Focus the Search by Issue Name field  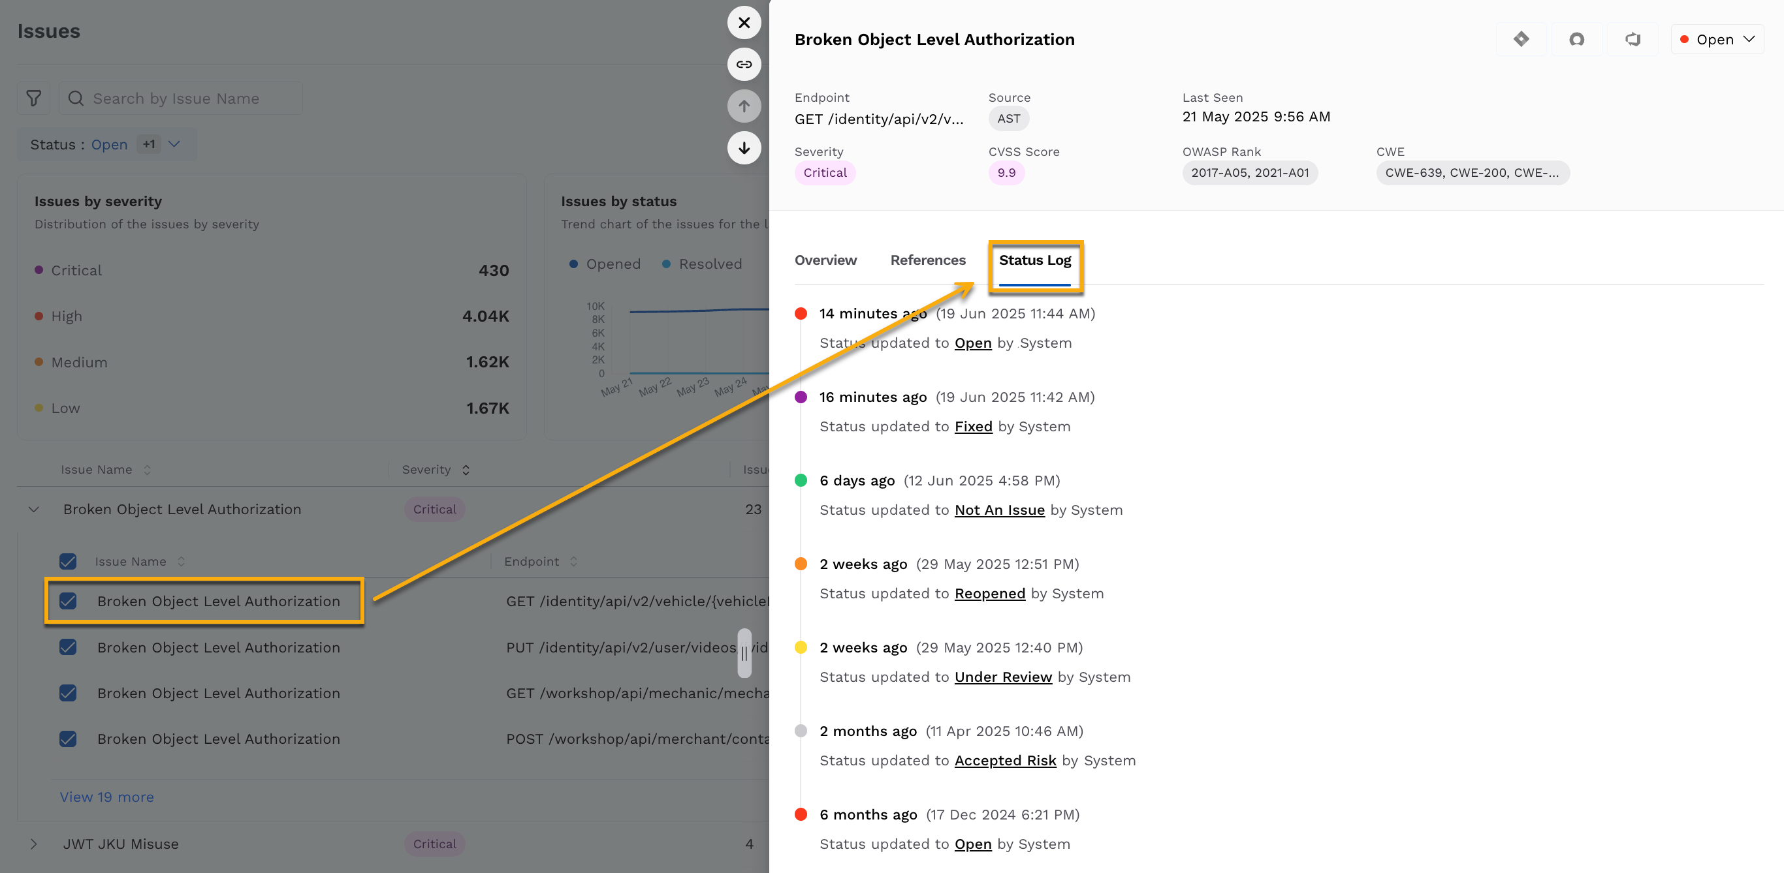click(181, 99)
